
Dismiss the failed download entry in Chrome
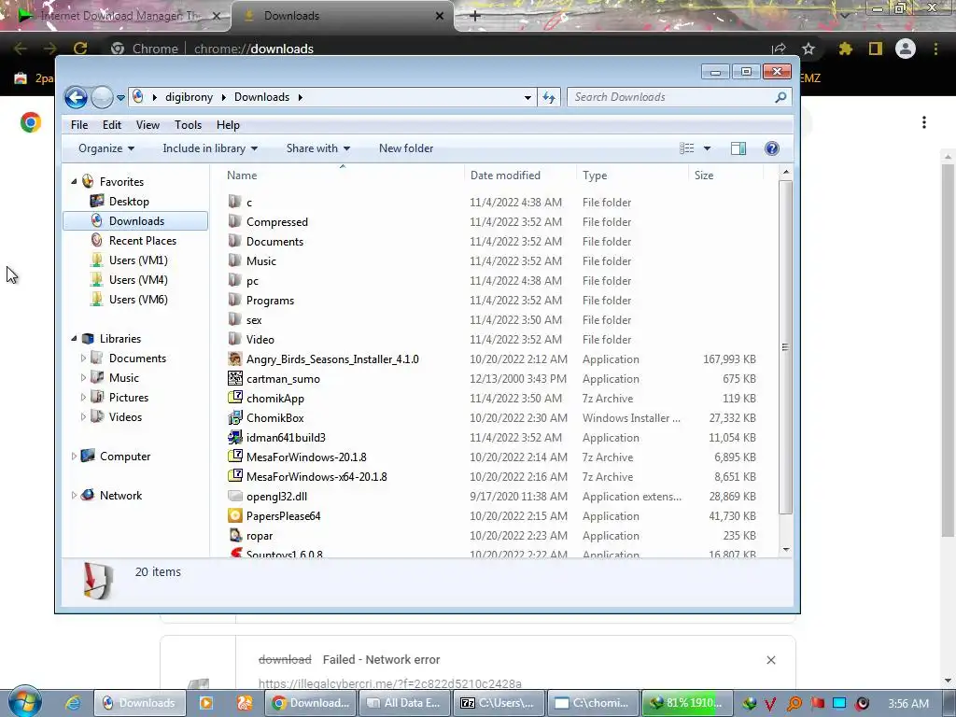[x=771, y=660]
